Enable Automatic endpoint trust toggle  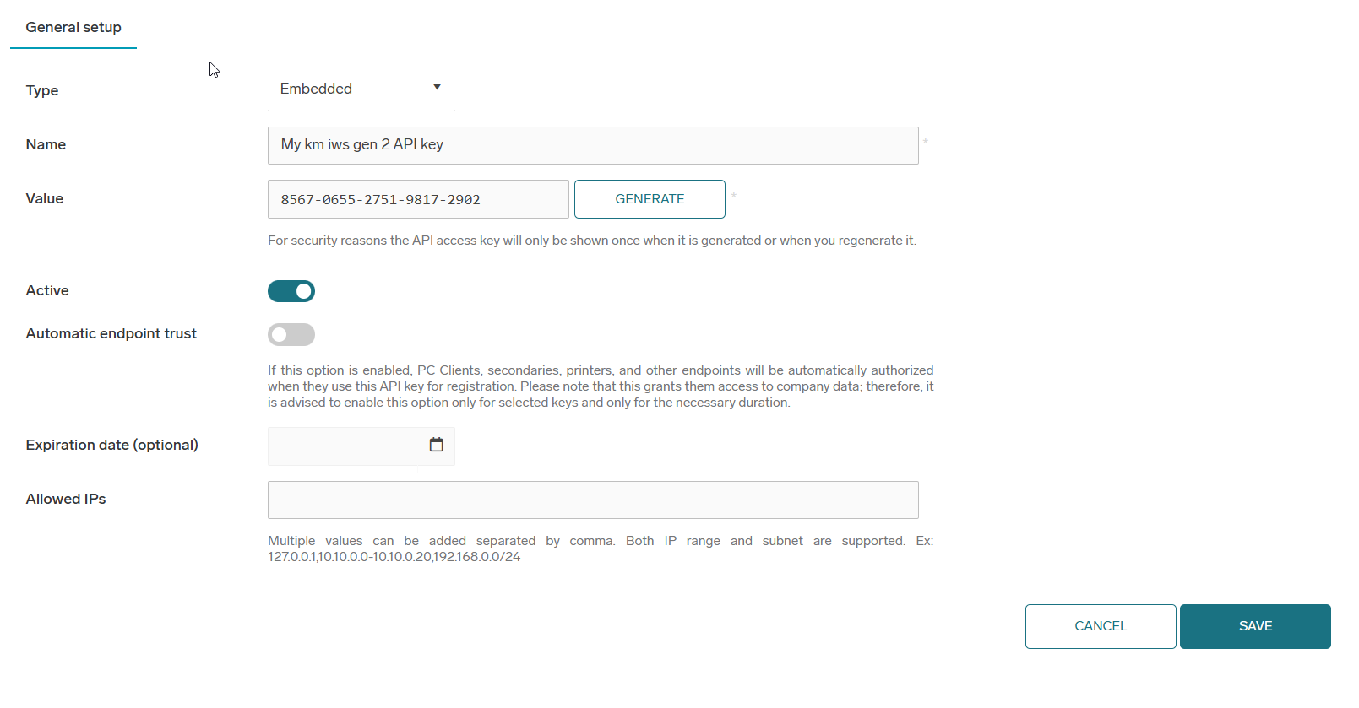tap(291, 335)
